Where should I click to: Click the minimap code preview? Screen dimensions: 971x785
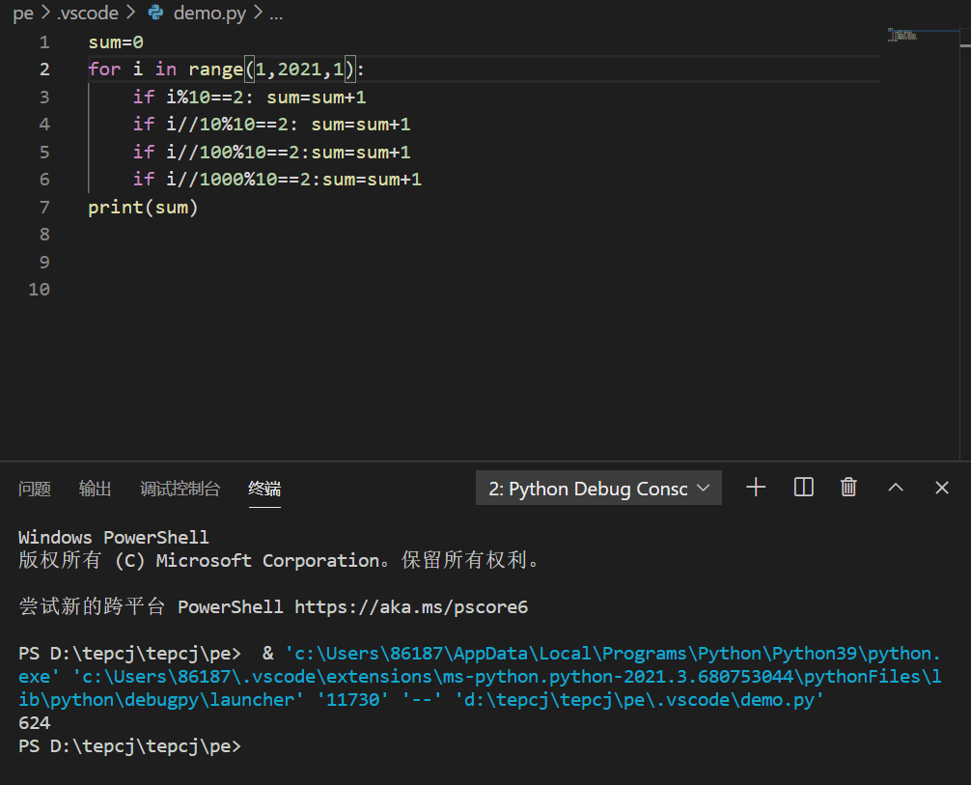point(902,35)
